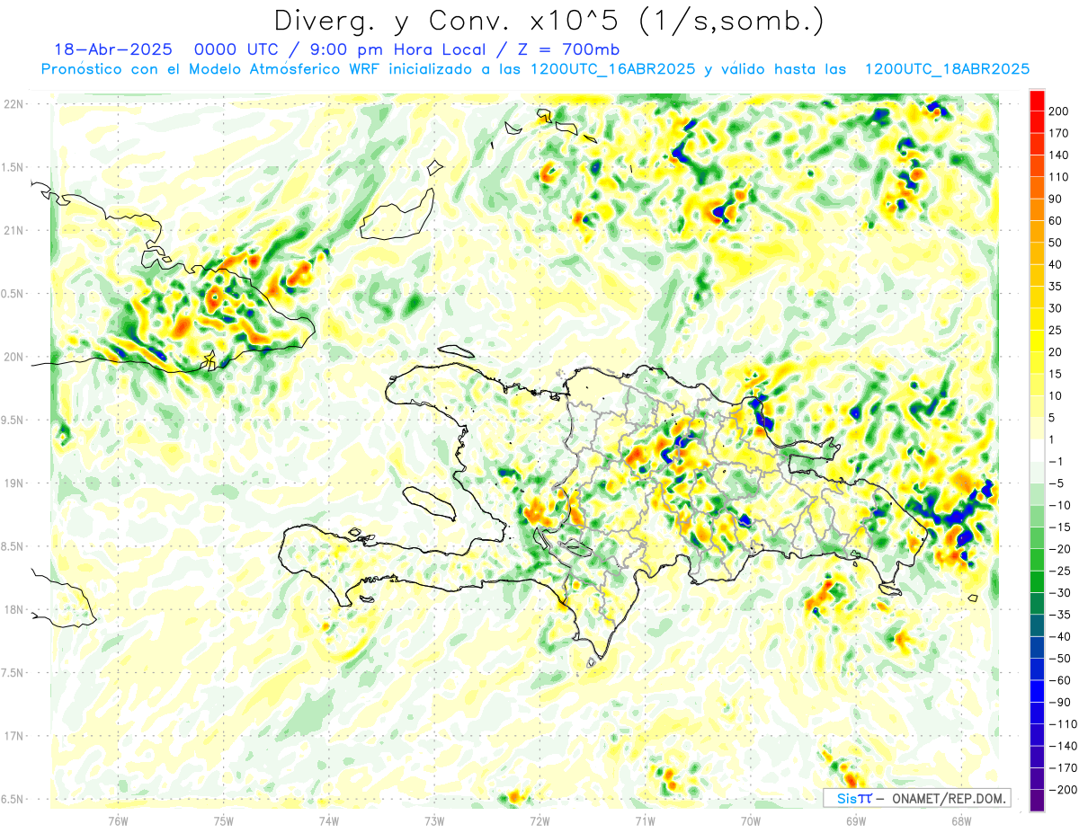Click the '-5' color scale value
1079x833 pixels.
[x=1057, y=483]
